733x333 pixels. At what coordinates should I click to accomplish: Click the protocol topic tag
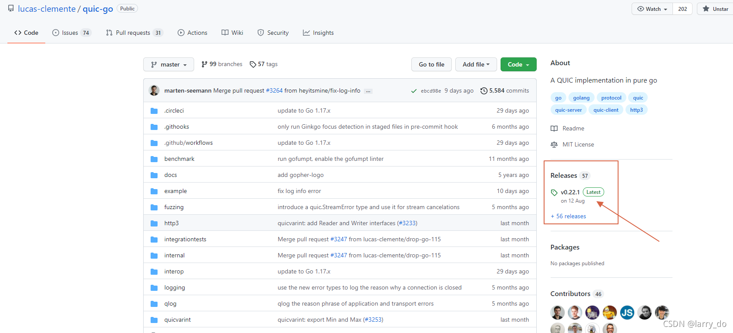[611, 98]
